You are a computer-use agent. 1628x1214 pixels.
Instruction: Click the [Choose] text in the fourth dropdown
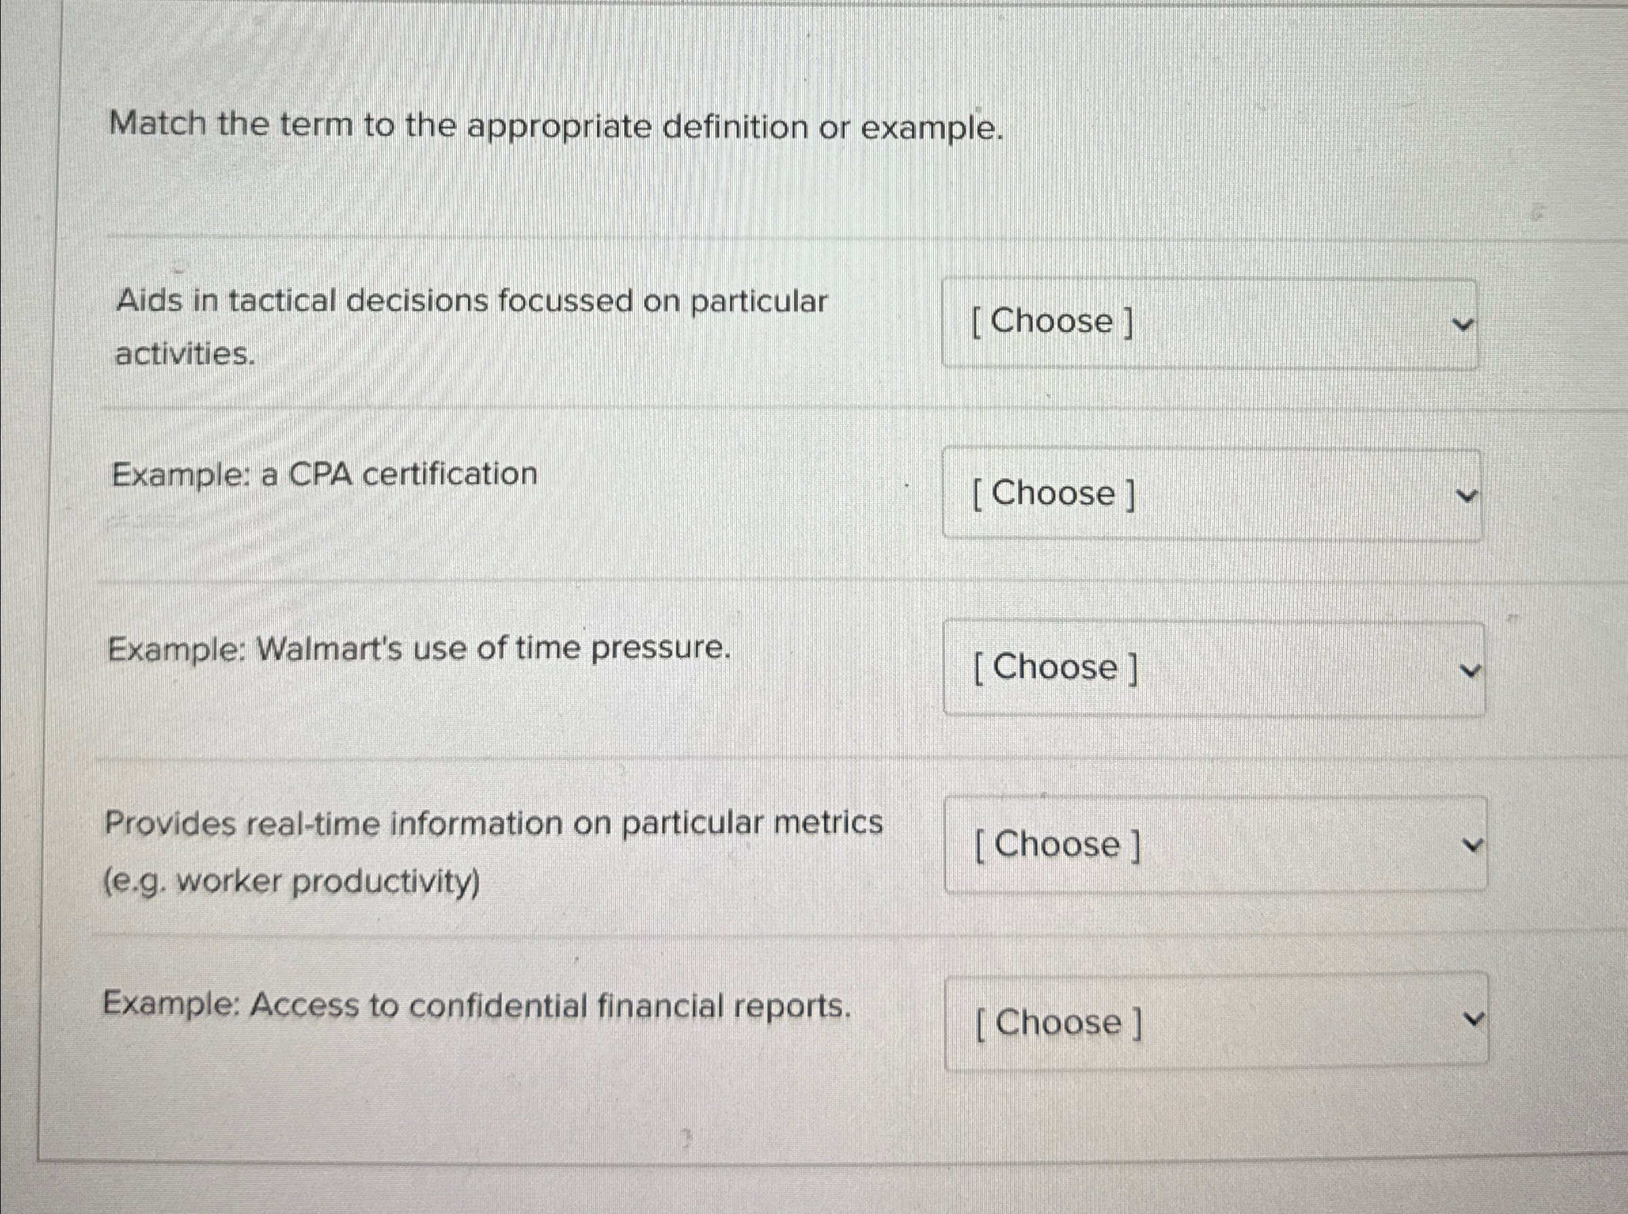pyautogui.click(x=1058, y=844)
